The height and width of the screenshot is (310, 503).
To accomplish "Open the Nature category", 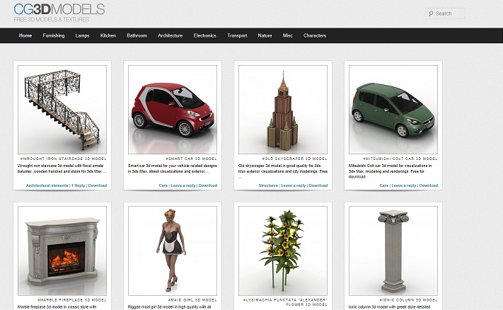I will click(x=265, y=35).
